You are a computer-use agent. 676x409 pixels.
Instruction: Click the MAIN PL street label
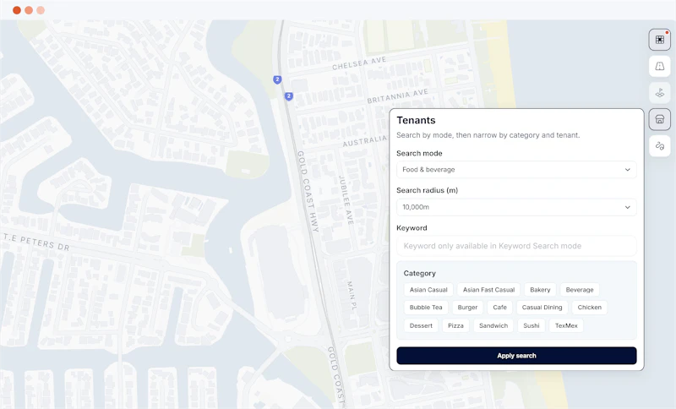(x=352, y=297)
